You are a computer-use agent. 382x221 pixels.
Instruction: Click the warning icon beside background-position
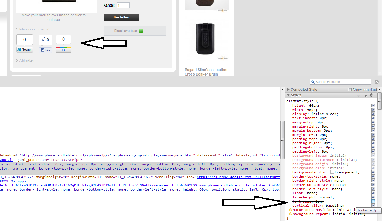click(x=290, y=210)
